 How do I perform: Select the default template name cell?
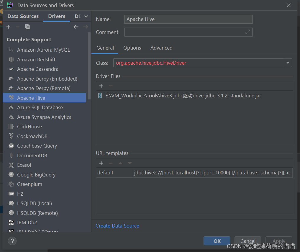tap(114, 173)
